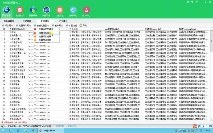
Task: Open the status bar menu arrow icon
Action: [x=5, y=126]
